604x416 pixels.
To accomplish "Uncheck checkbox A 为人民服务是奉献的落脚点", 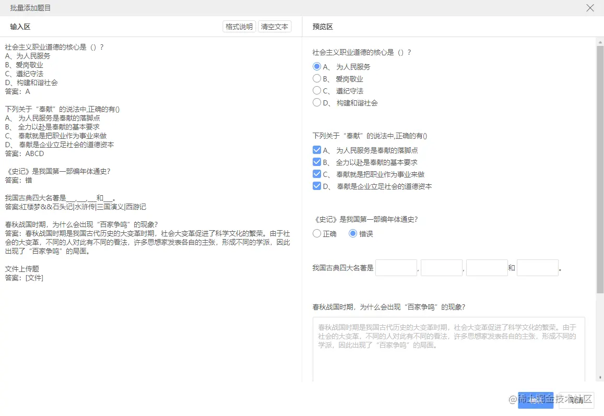I will pyautogui.click(x=317, y=150).
